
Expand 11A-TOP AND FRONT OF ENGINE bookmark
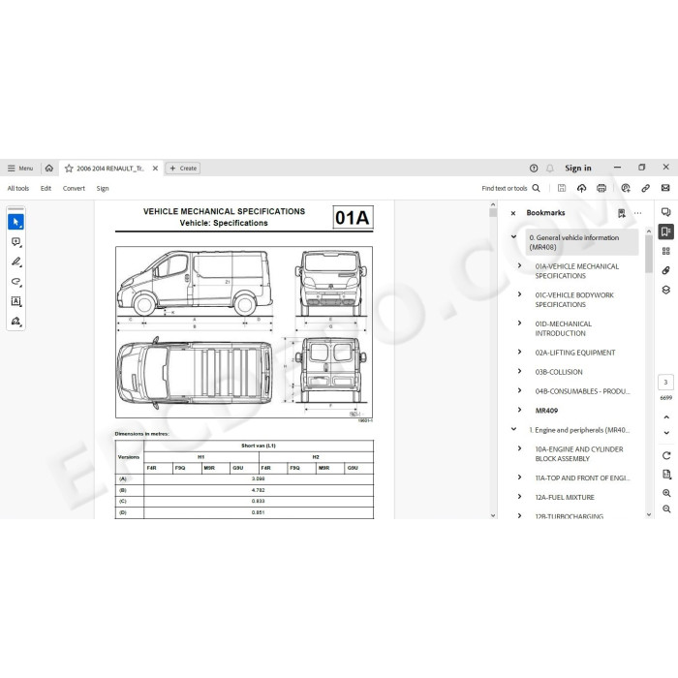click(520, 477)
